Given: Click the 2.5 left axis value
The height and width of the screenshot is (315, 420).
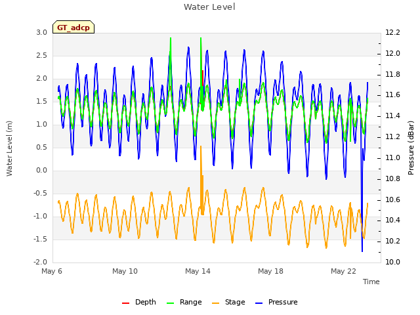Looking at the screenshot, I should tap(41, 55).
